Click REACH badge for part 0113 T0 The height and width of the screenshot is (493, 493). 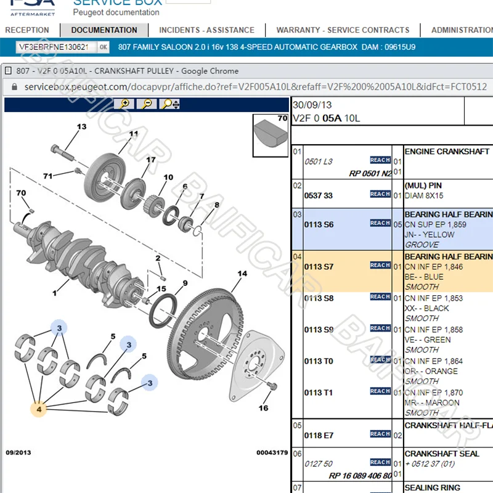380,359
